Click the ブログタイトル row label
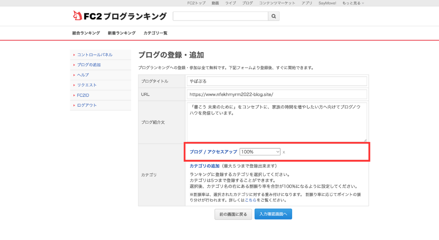Image resolution: width=439 pixels, height=240 pixels. 154,81
